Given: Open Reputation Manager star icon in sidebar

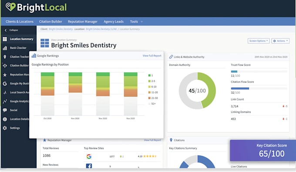Looking at the screenshot, I should pos(5,75).
